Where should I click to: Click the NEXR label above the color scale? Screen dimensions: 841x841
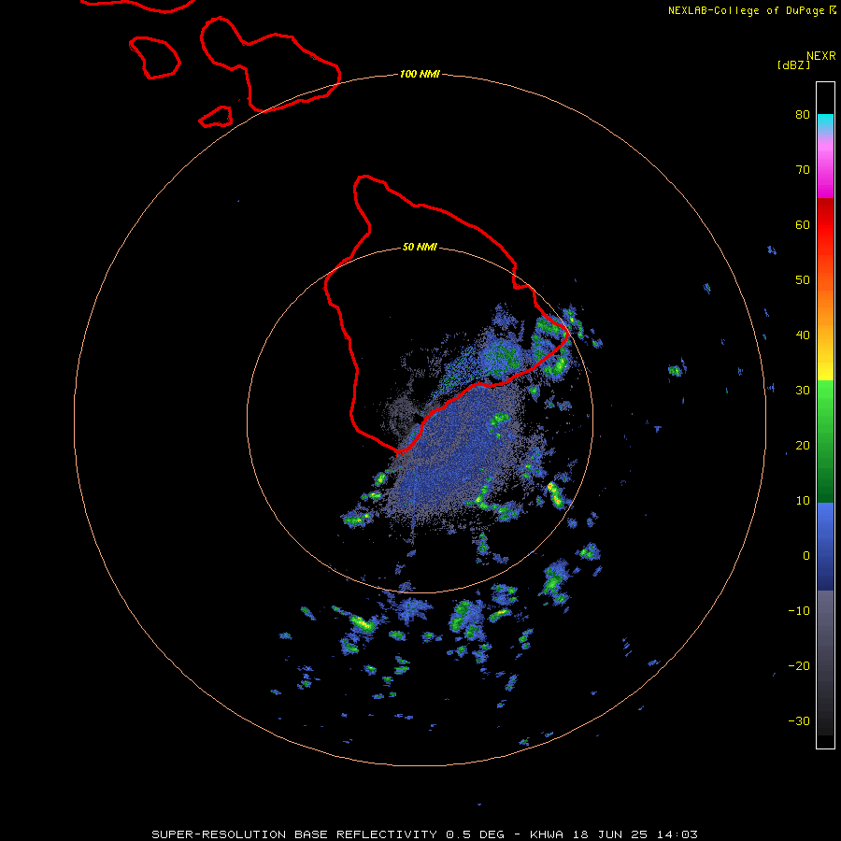[821, 56]
